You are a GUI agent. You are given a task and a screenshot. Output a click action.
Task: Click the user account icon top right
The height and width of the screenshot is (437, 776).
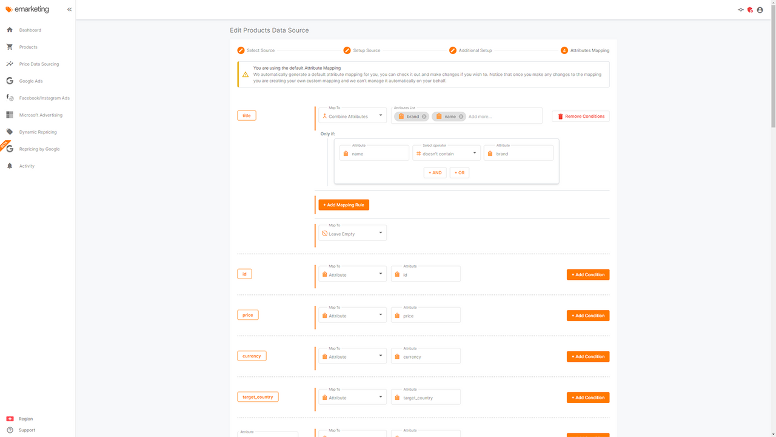[x=760, y=10]
